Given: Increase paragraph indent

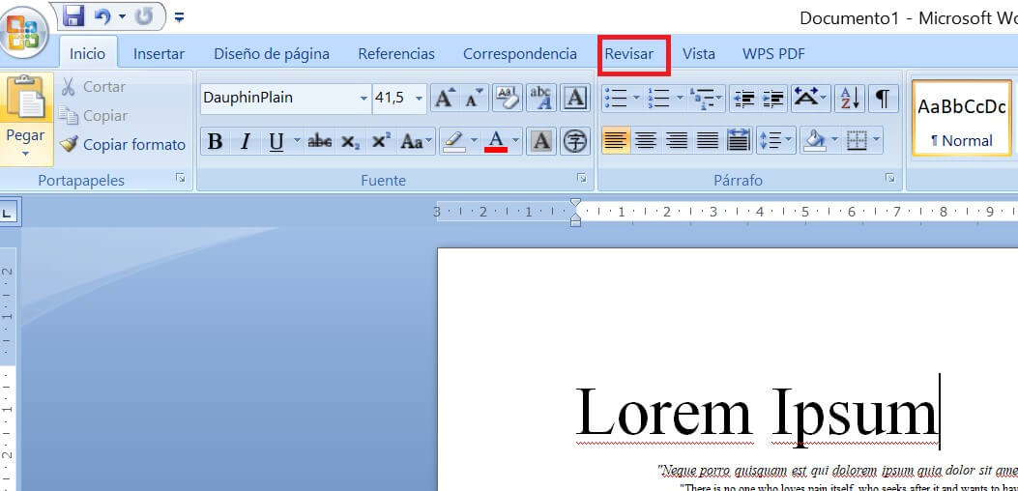Looking at the screenshot, I should (x=772, y=98).
